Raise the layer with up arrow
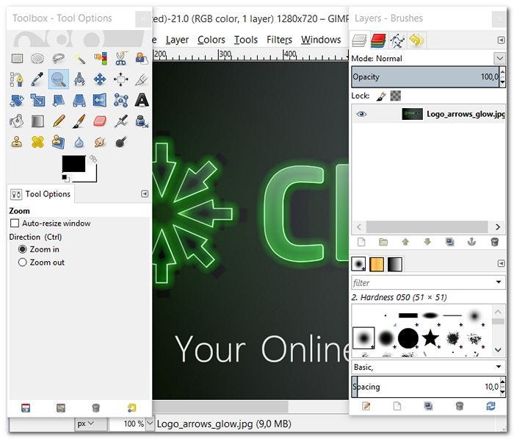514x439 pixels. (x=405, y=243)
